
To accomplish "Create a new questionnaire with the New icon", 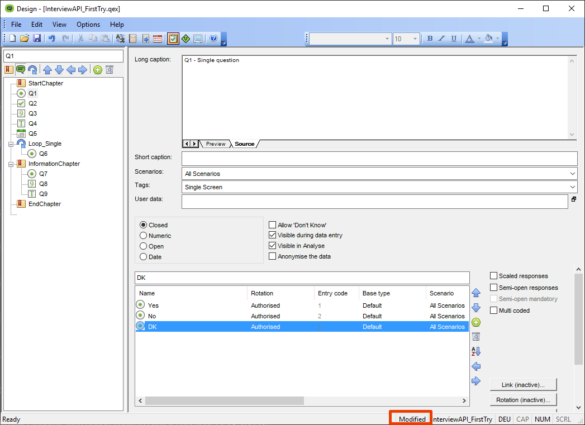I will pos(13,39).
